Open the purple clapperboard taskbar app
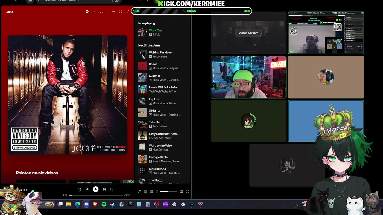 tap(165, 204)
